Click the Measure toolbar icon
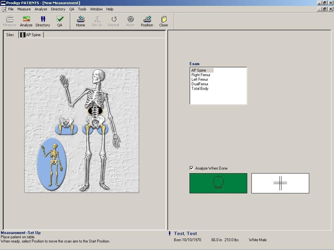The image size is (334, 250). 10,21
